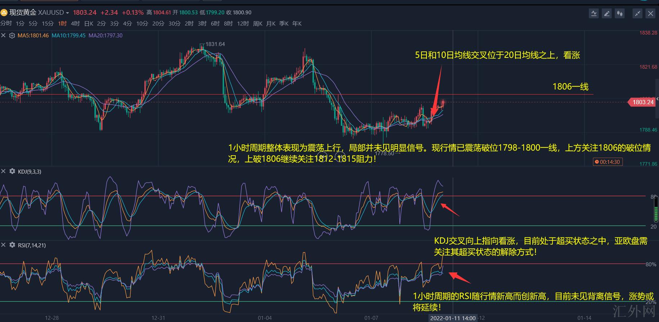Open MA indicator settings gear

pyautogui.click(x=12, y=36)
